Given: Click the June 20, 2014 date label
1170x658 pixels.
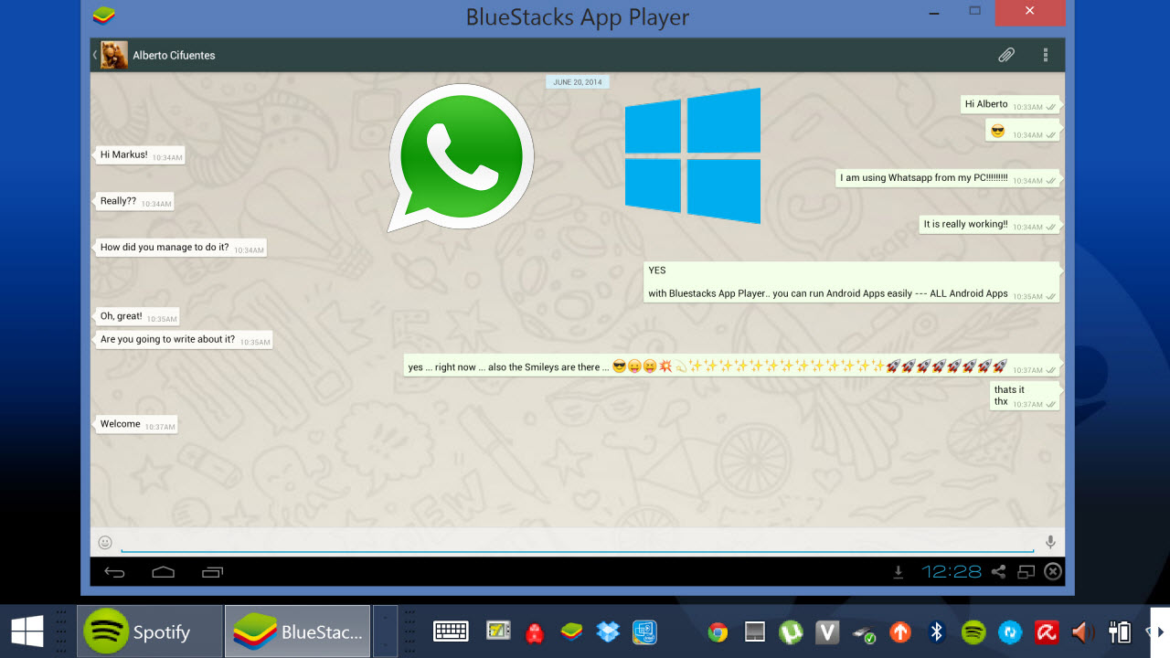Looking at the screenshot, I should pyautogui.click(x=578, y=82).
